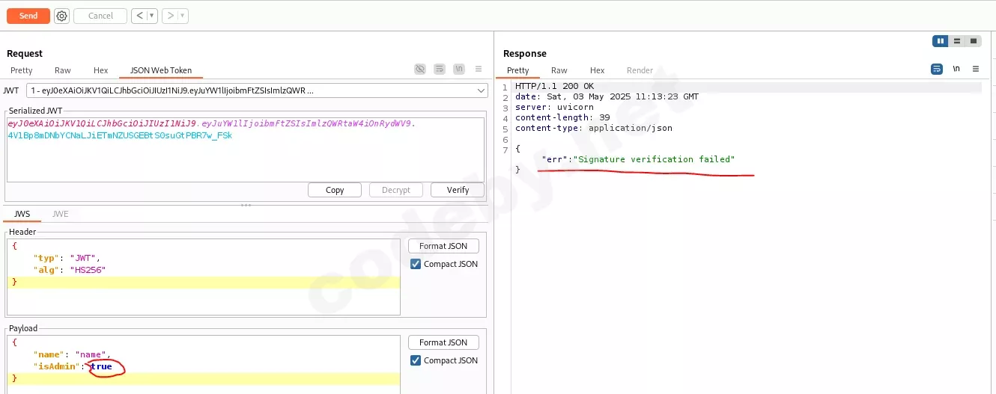
Task: Toggle show newline characters icon in Response
Action: [x=956, y=69]
